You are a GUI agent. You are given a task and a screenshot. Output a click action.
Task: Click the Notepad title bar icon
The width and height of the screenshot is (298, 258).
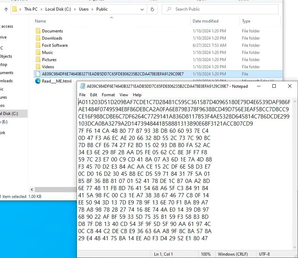coord(82,86)
